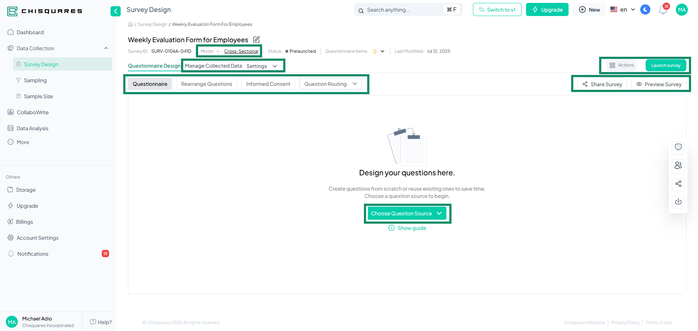
Task: Open the language selector dropdown
Action: (x=622, y=9)
